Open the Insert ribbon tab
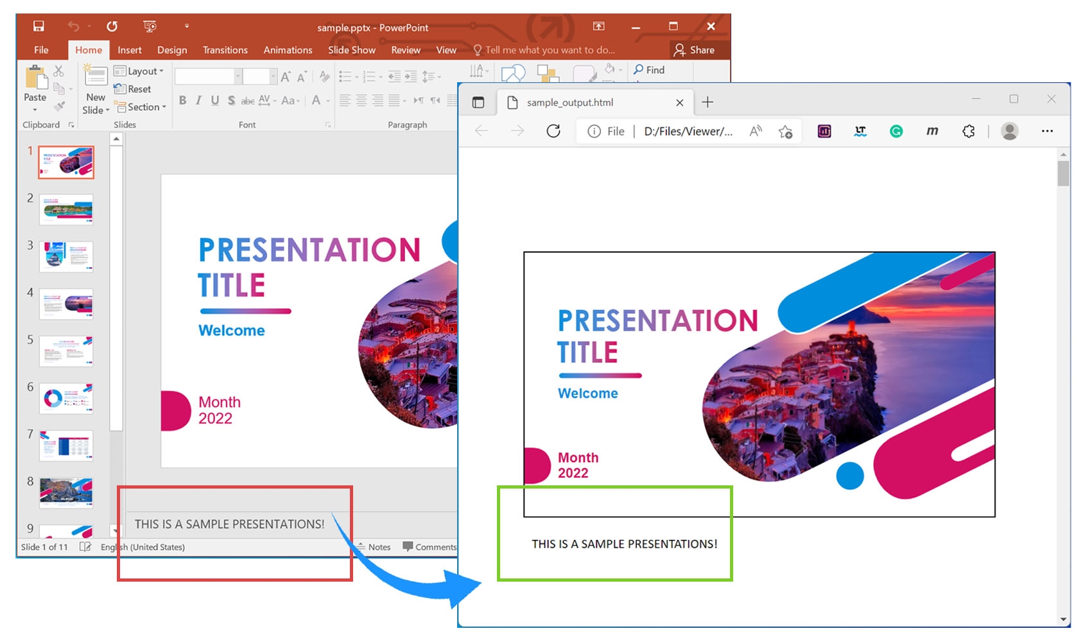 coord(130,49)
